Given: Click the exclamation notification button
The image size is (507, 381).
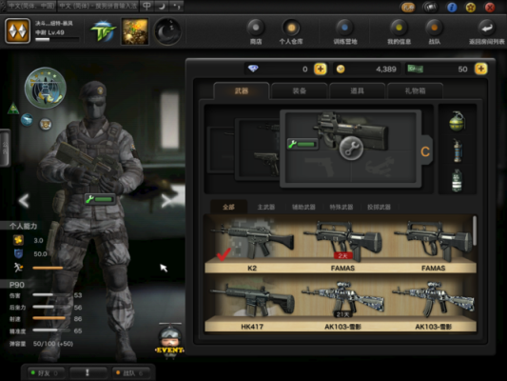Looking at the screenshot, I should click(x=88, y=373).
